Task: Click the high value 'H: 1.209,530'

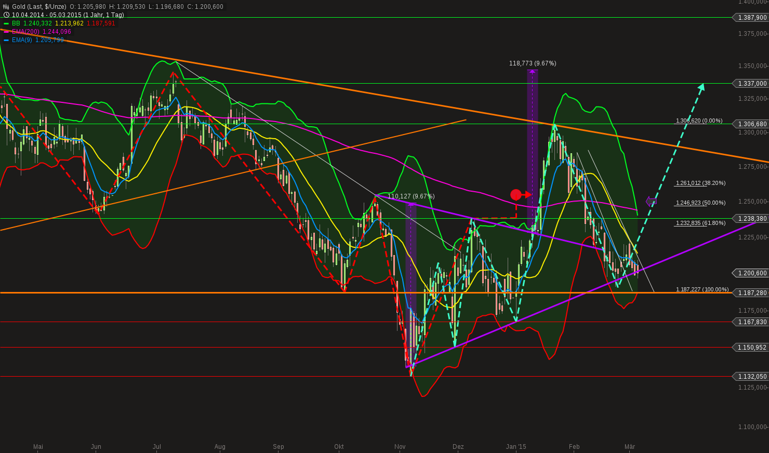Action: pyautogui.click(x=127, y=7)
